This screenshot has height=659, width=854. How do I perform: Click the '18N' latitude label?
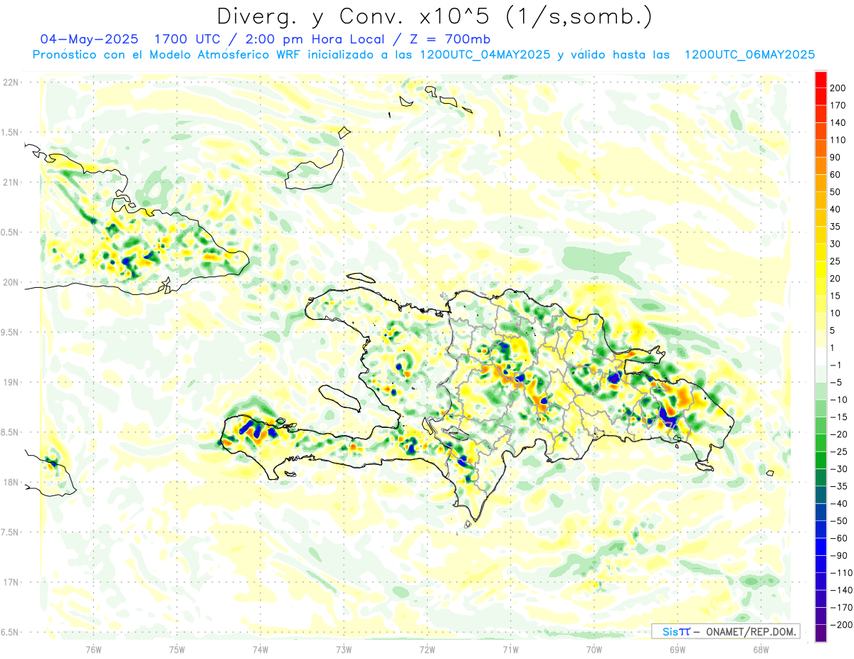11,483
